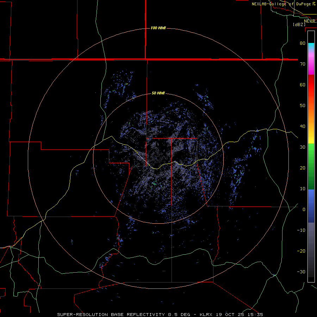
Task: Click the 60 value on the dBZ scale
Action: coord(303,85)
